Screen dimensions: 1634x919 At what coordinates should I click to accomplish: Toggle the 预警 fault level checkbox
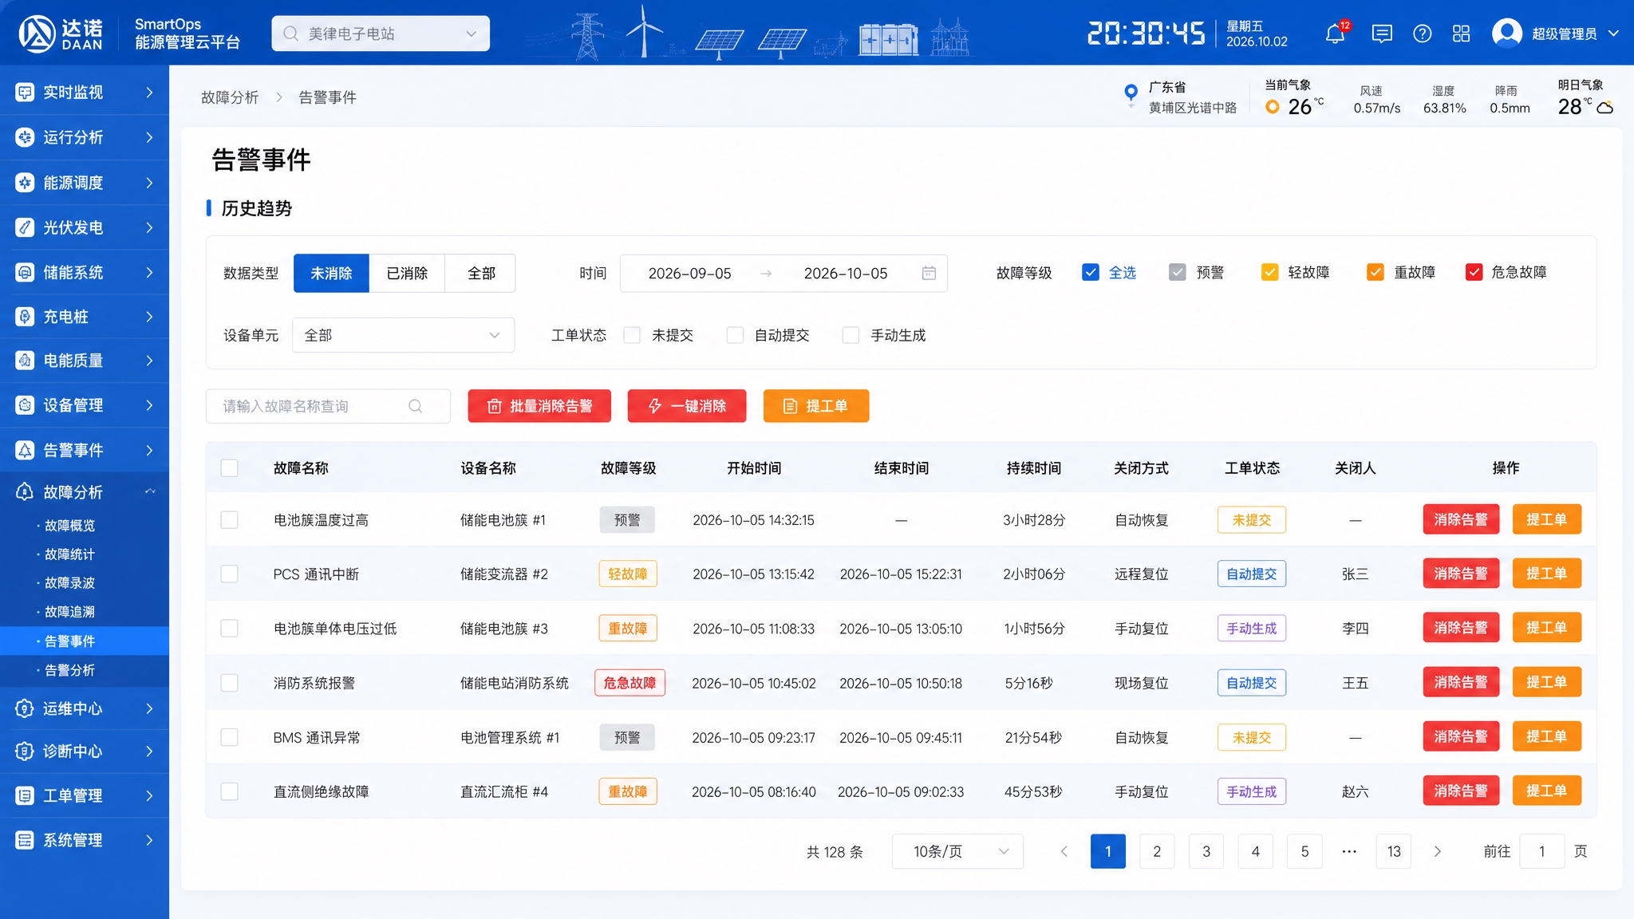pos(1177,273)
